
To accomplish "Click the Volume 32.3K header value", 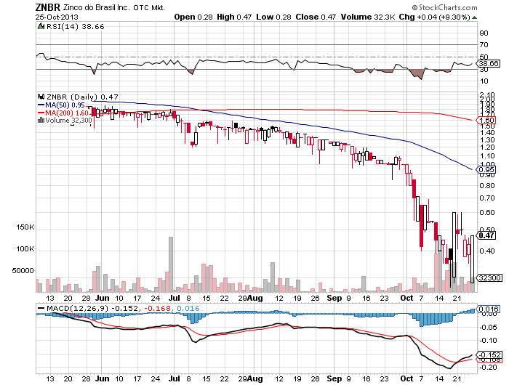I will (367, 17).
